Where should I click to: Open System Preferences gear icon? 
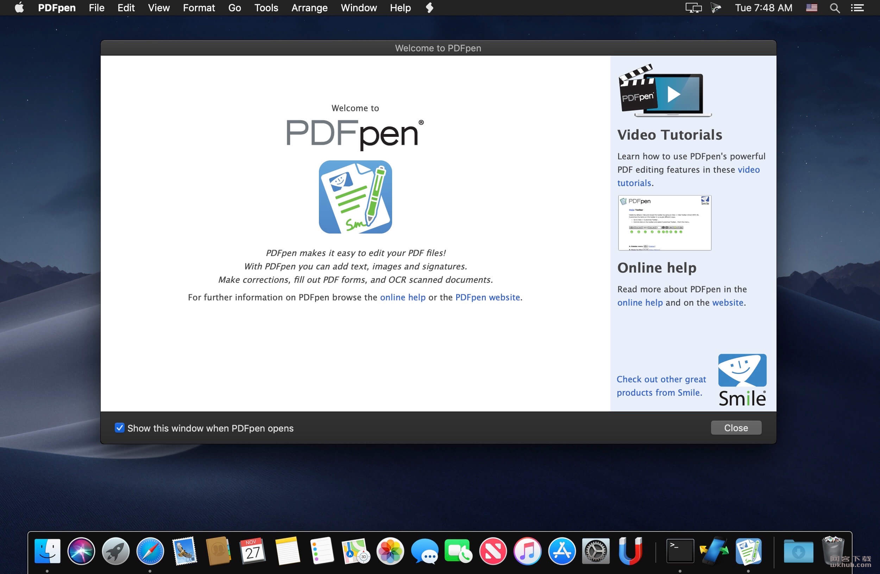pos(596,551)
